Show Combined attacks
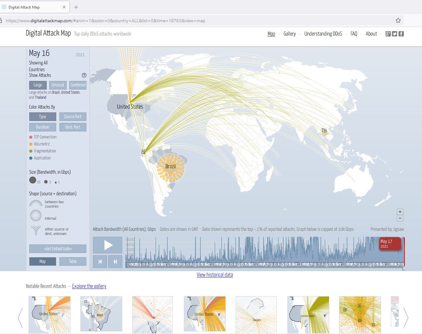This screenshot has height=334, width=422. tap(78, 85)
